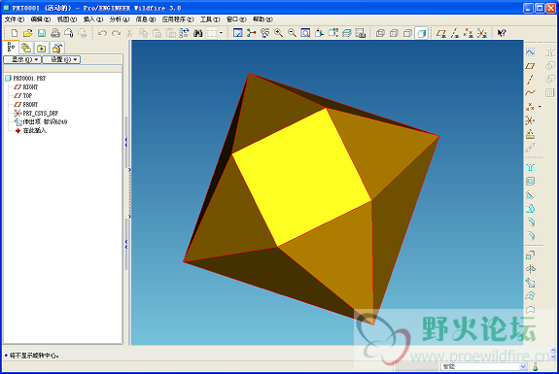Switch to the folder browser navigator tab

click(x=42, y=48)
